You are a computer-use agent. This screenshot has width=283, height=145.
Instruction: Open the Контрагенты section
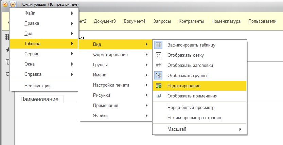(x=191, y=21)
